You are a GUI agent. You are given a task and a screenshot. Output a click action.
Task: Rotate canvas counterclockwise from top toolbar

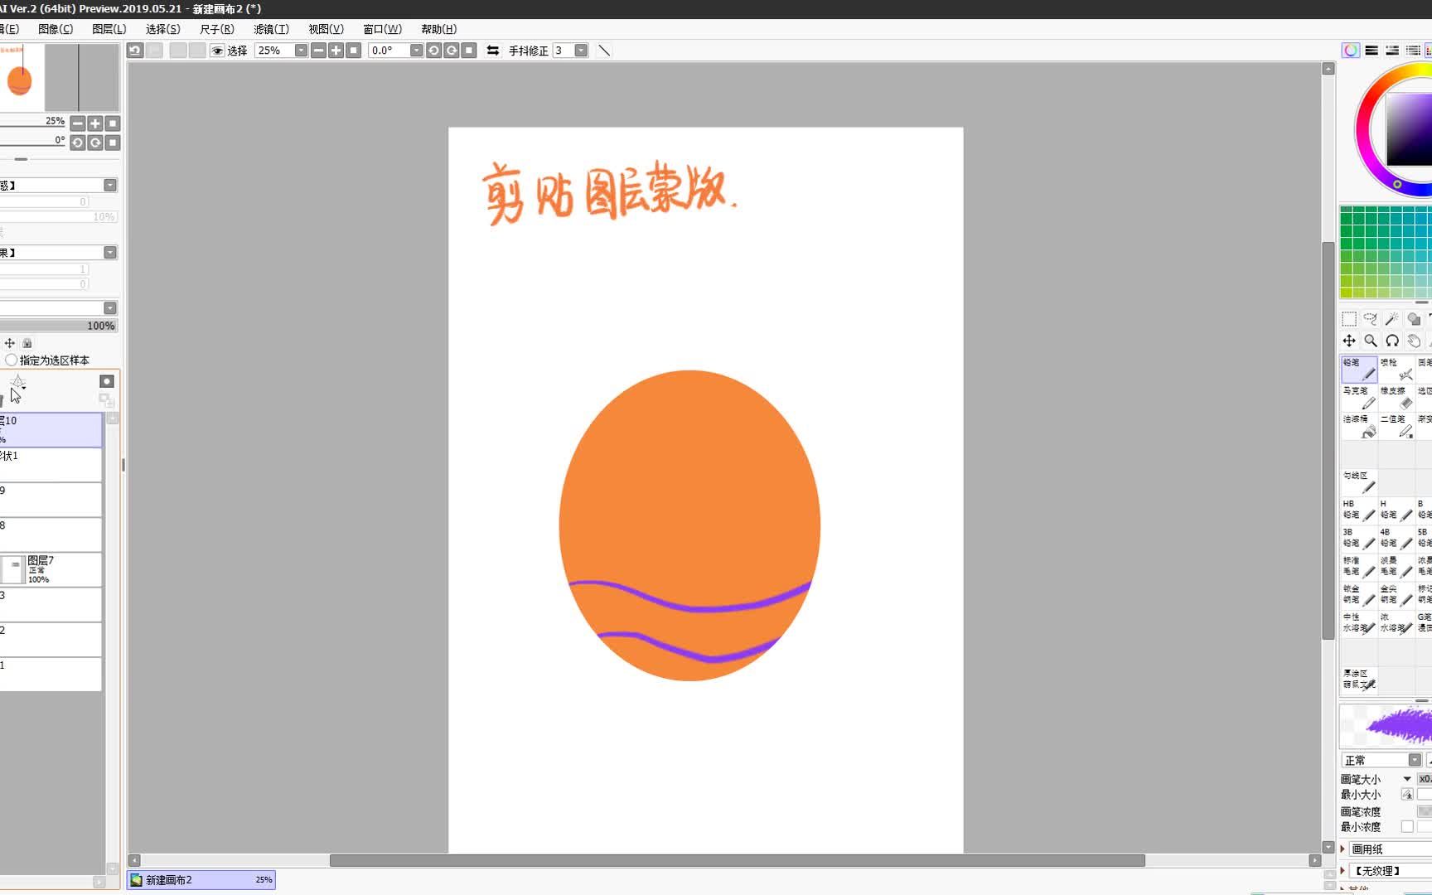433,51
